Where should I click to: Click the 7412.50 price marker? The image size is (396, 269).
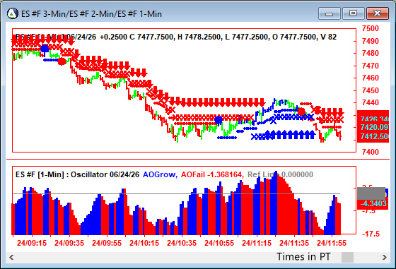pyautogui.click(x=374, y=136)
